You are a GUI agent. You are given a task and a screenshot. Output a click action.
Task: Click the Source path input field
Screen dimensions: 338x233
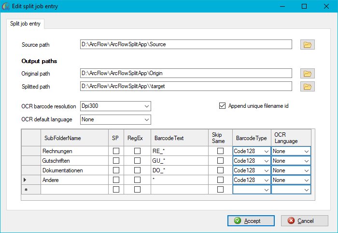186,44
